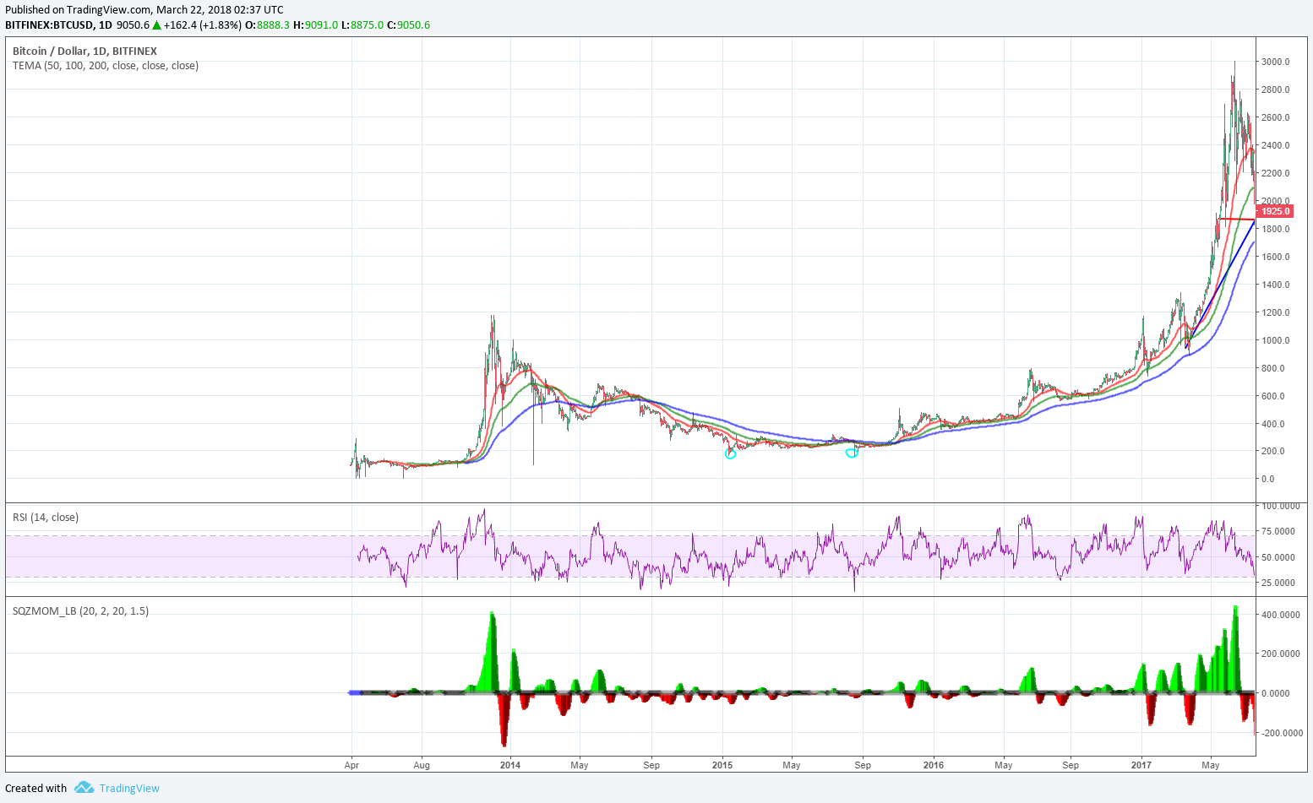Viewport: 1313px width, 803px height.
Task: Click the '600.0' price axis label
Action: (x=1274, y=396)
